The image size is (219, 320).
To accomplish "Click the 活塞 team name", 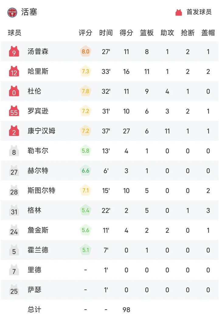I will 29,12.
